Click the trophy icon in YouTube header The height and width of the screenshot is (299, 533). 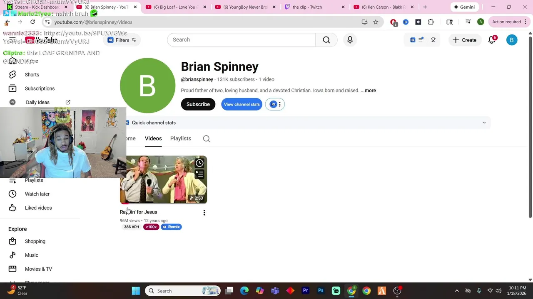click(x=433, y=40)
